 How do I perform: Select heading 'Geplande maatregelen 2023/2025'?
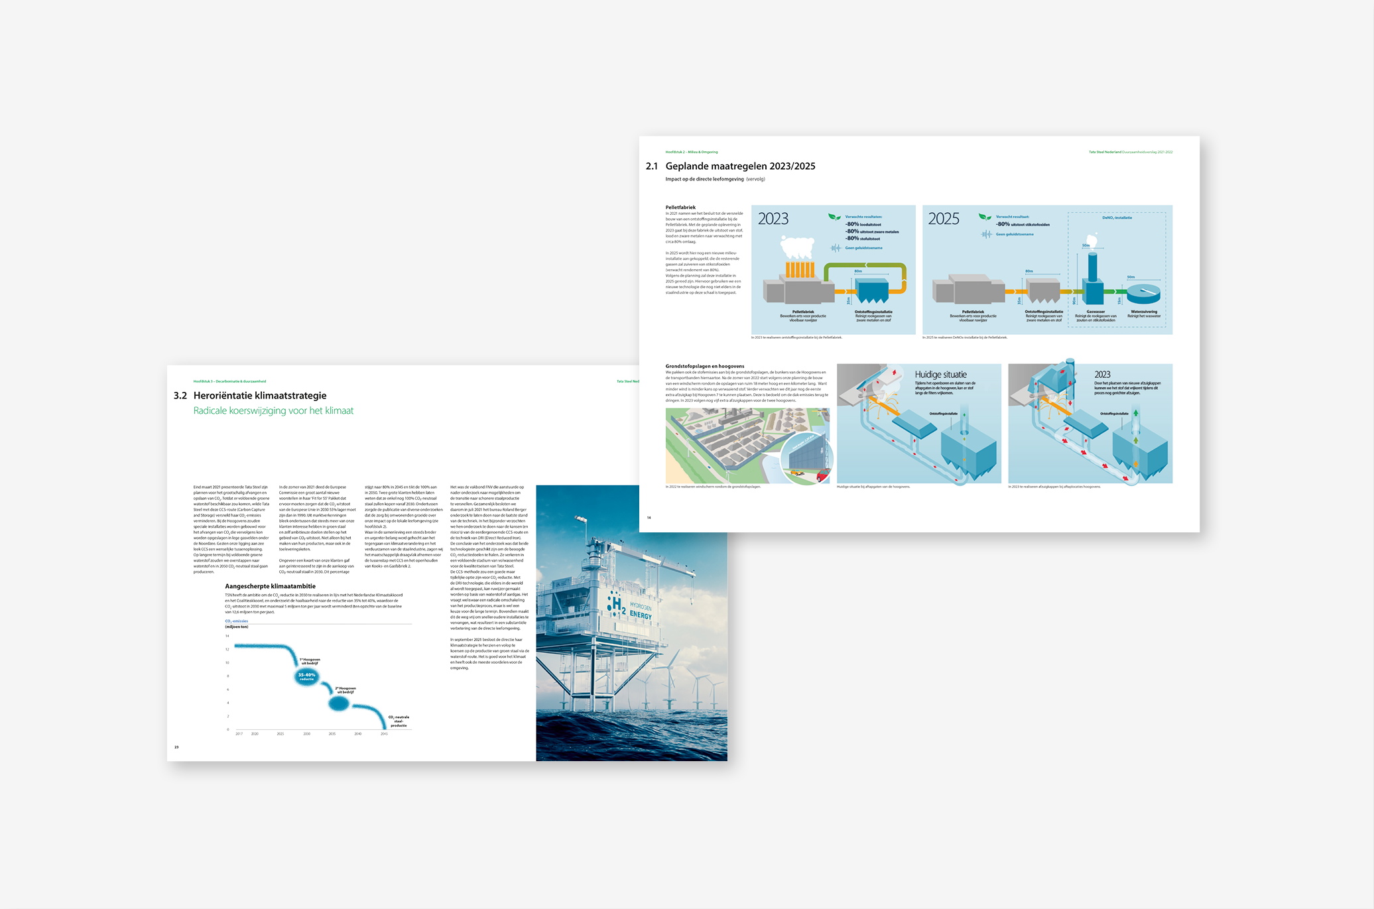pos(740,166)
